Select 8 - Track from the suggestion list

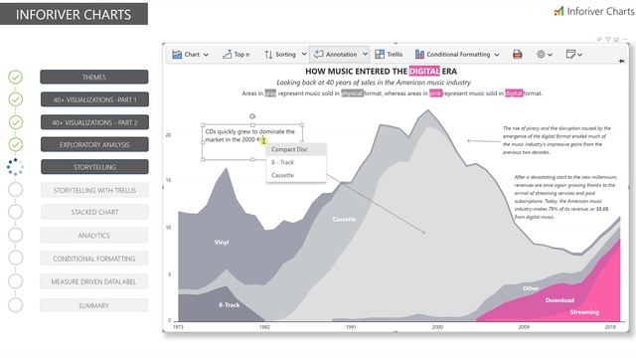[x=296, y=162]
